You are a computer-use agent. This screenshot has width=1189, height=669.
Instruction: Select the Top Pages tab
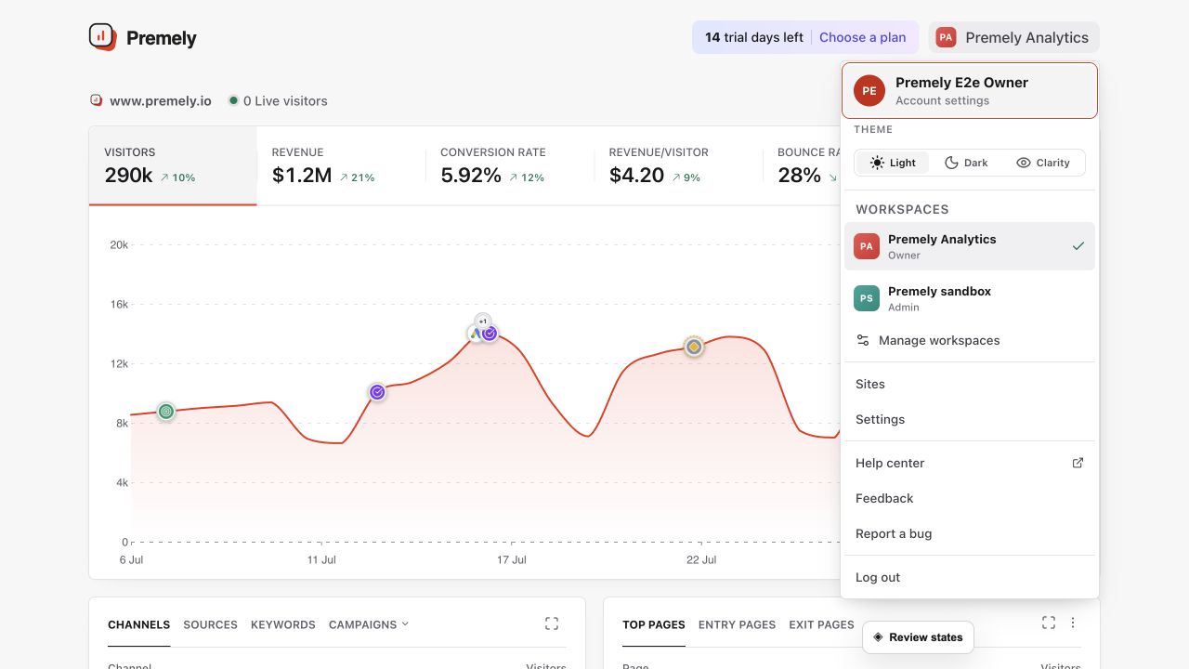654,624
